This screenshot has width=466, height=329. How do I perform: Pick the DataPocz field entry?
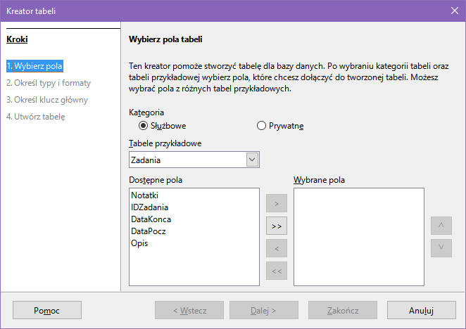click(x=149, y=231)
